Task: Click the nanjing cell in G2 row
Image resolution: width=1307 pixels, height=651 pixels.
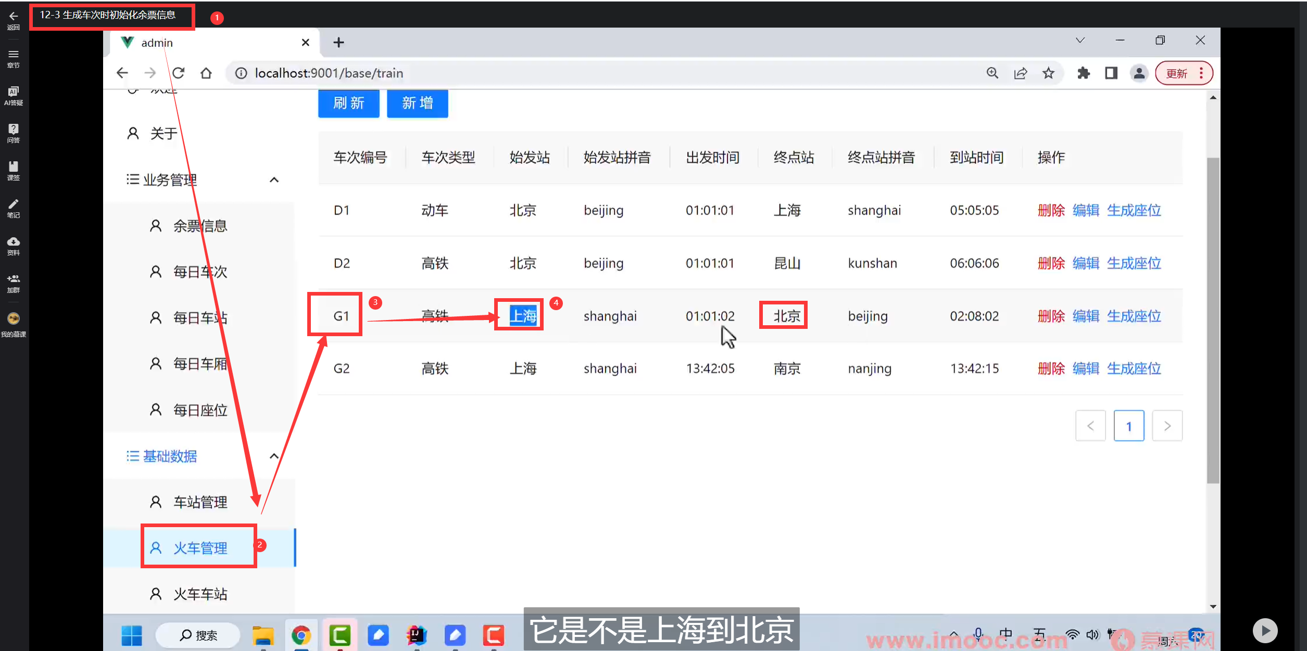Action: point(870,368)
